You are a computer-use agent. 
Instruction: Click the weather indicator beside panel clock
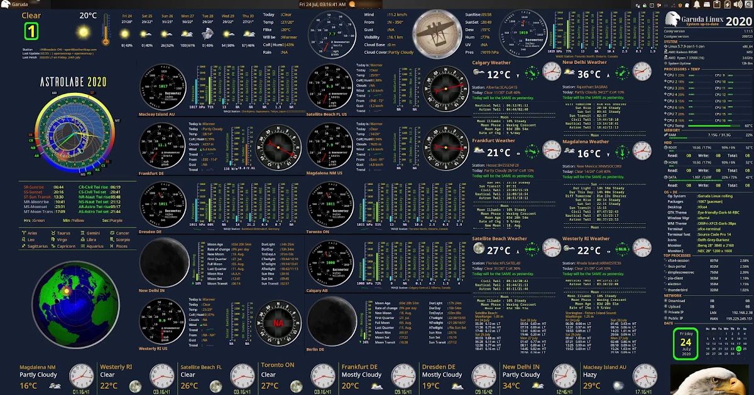352,4
